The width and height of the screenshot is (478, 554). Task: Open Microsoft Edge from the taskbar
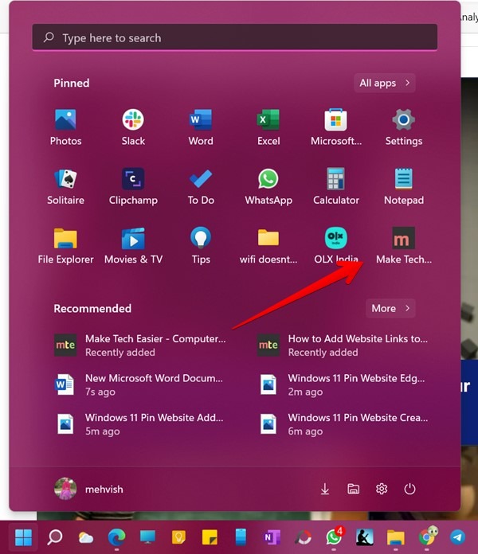tap(116, 537)
